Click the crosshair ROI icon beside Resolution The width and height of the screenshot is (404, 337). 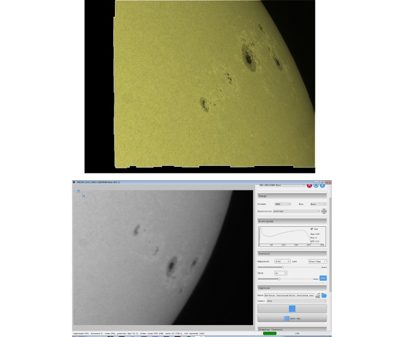tap(324, 211)
